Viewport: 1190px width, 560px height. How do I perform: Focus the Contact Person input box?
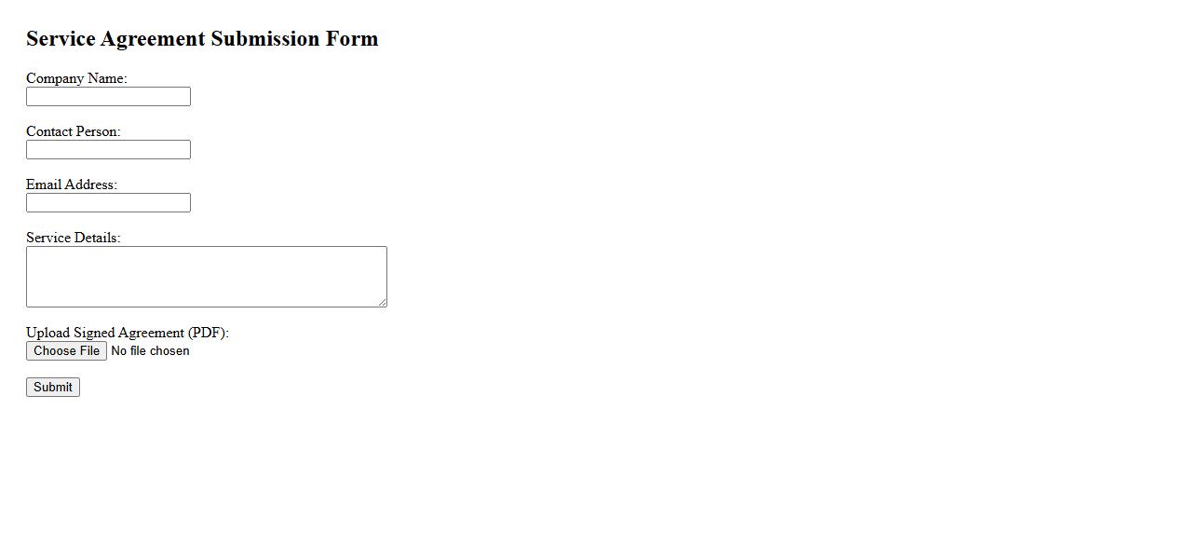(x=108, y=150)
